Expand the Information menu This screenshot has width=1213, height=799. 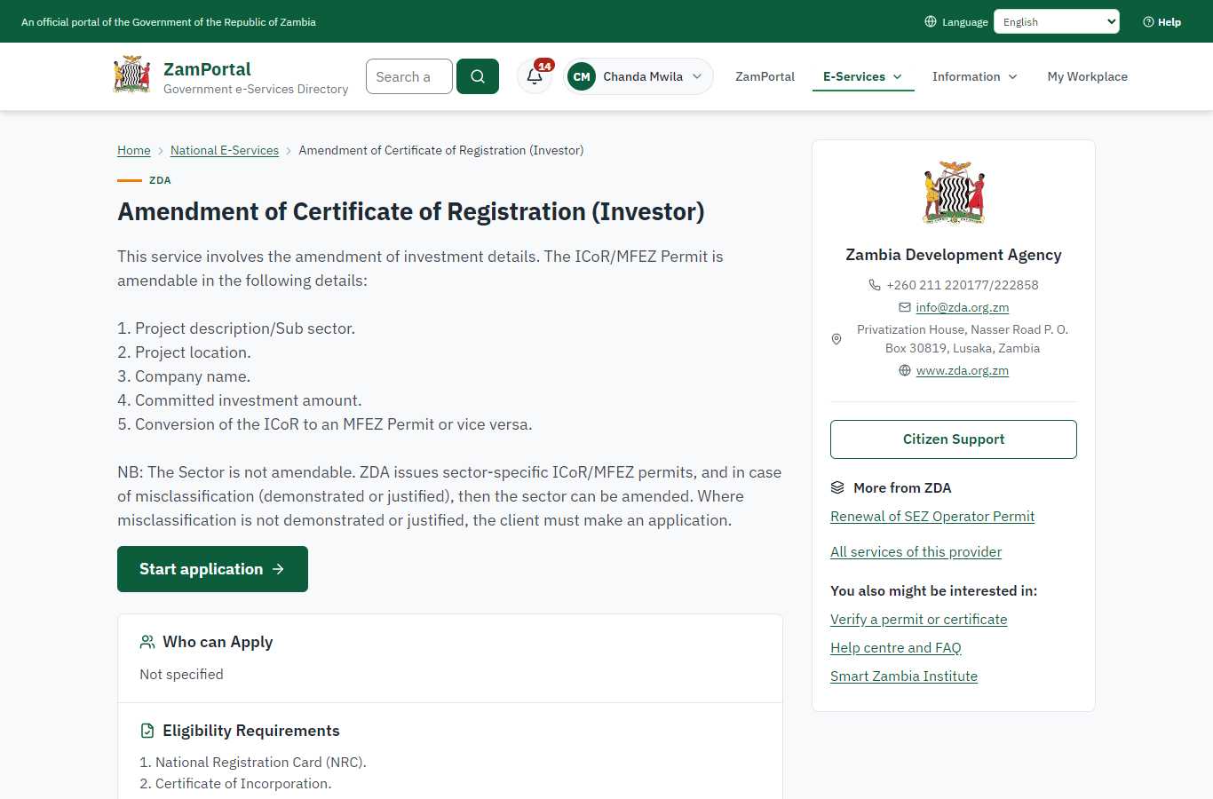975,77
